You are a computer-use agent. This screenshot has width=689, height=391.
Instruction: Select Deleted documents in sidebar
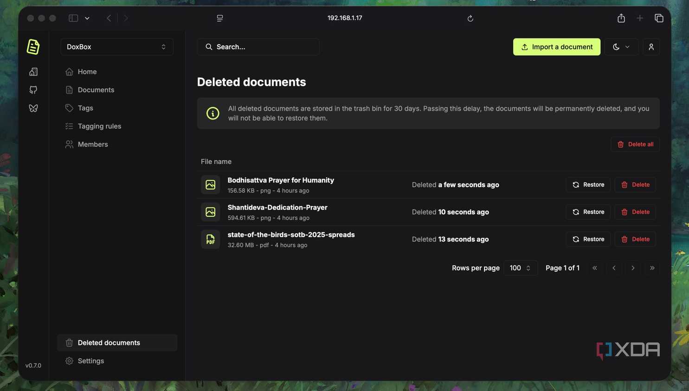click(x=117, y=343)
